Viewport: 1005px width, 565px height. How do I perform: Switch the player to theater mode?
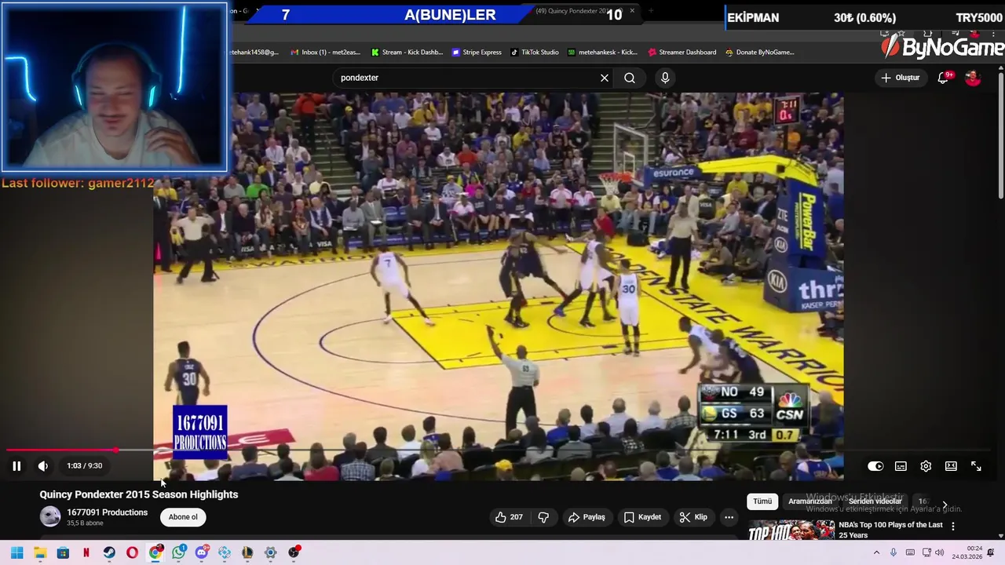coord(951,466)
